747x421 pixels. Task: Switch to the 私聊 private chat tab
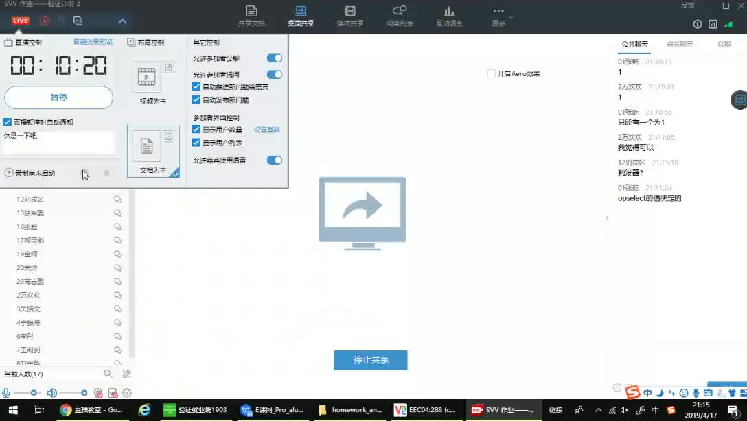click(x=724, y=45)
